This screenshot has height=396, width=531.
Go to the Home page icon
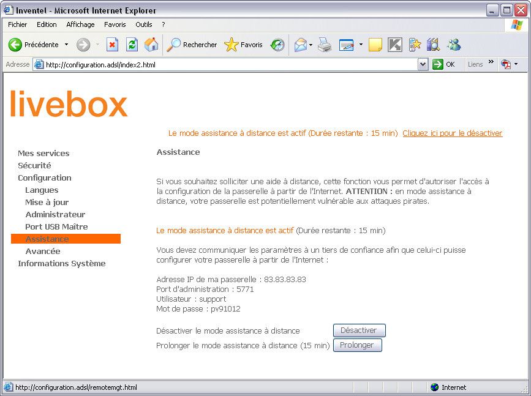coord(151,45)
